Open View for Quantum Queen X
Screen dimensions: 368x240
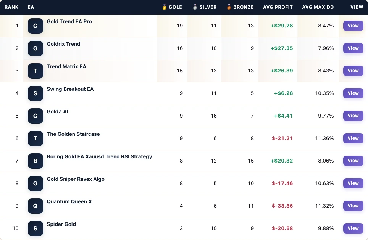353,206
